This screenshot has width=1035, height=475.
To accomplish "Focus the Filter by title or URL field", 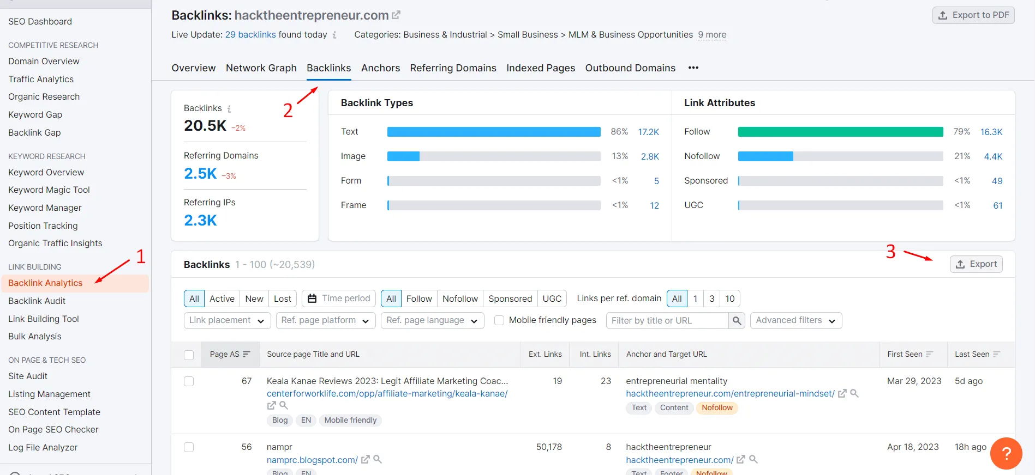I will (667, 320).
